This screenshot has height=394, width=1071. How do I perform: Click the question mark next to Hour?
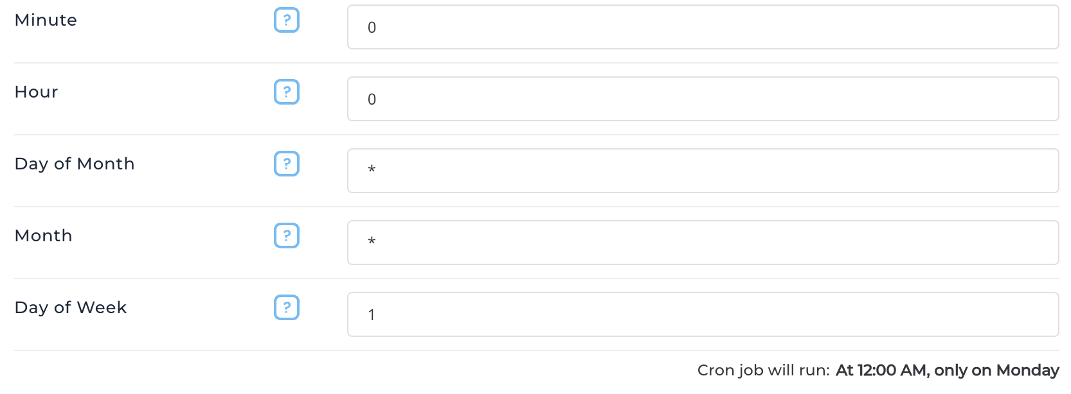[286, 92]
